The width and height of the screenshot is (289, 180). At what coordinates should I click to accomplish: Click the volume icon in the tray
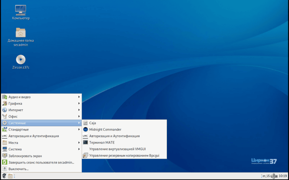pyautogui.click(x=273, y=176)
